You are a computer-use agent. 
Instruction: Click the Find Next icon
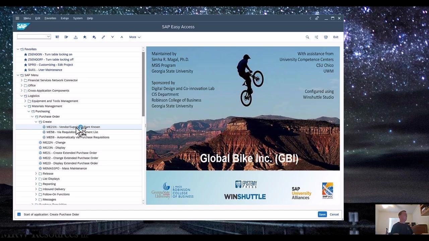[x=316, y=37]
